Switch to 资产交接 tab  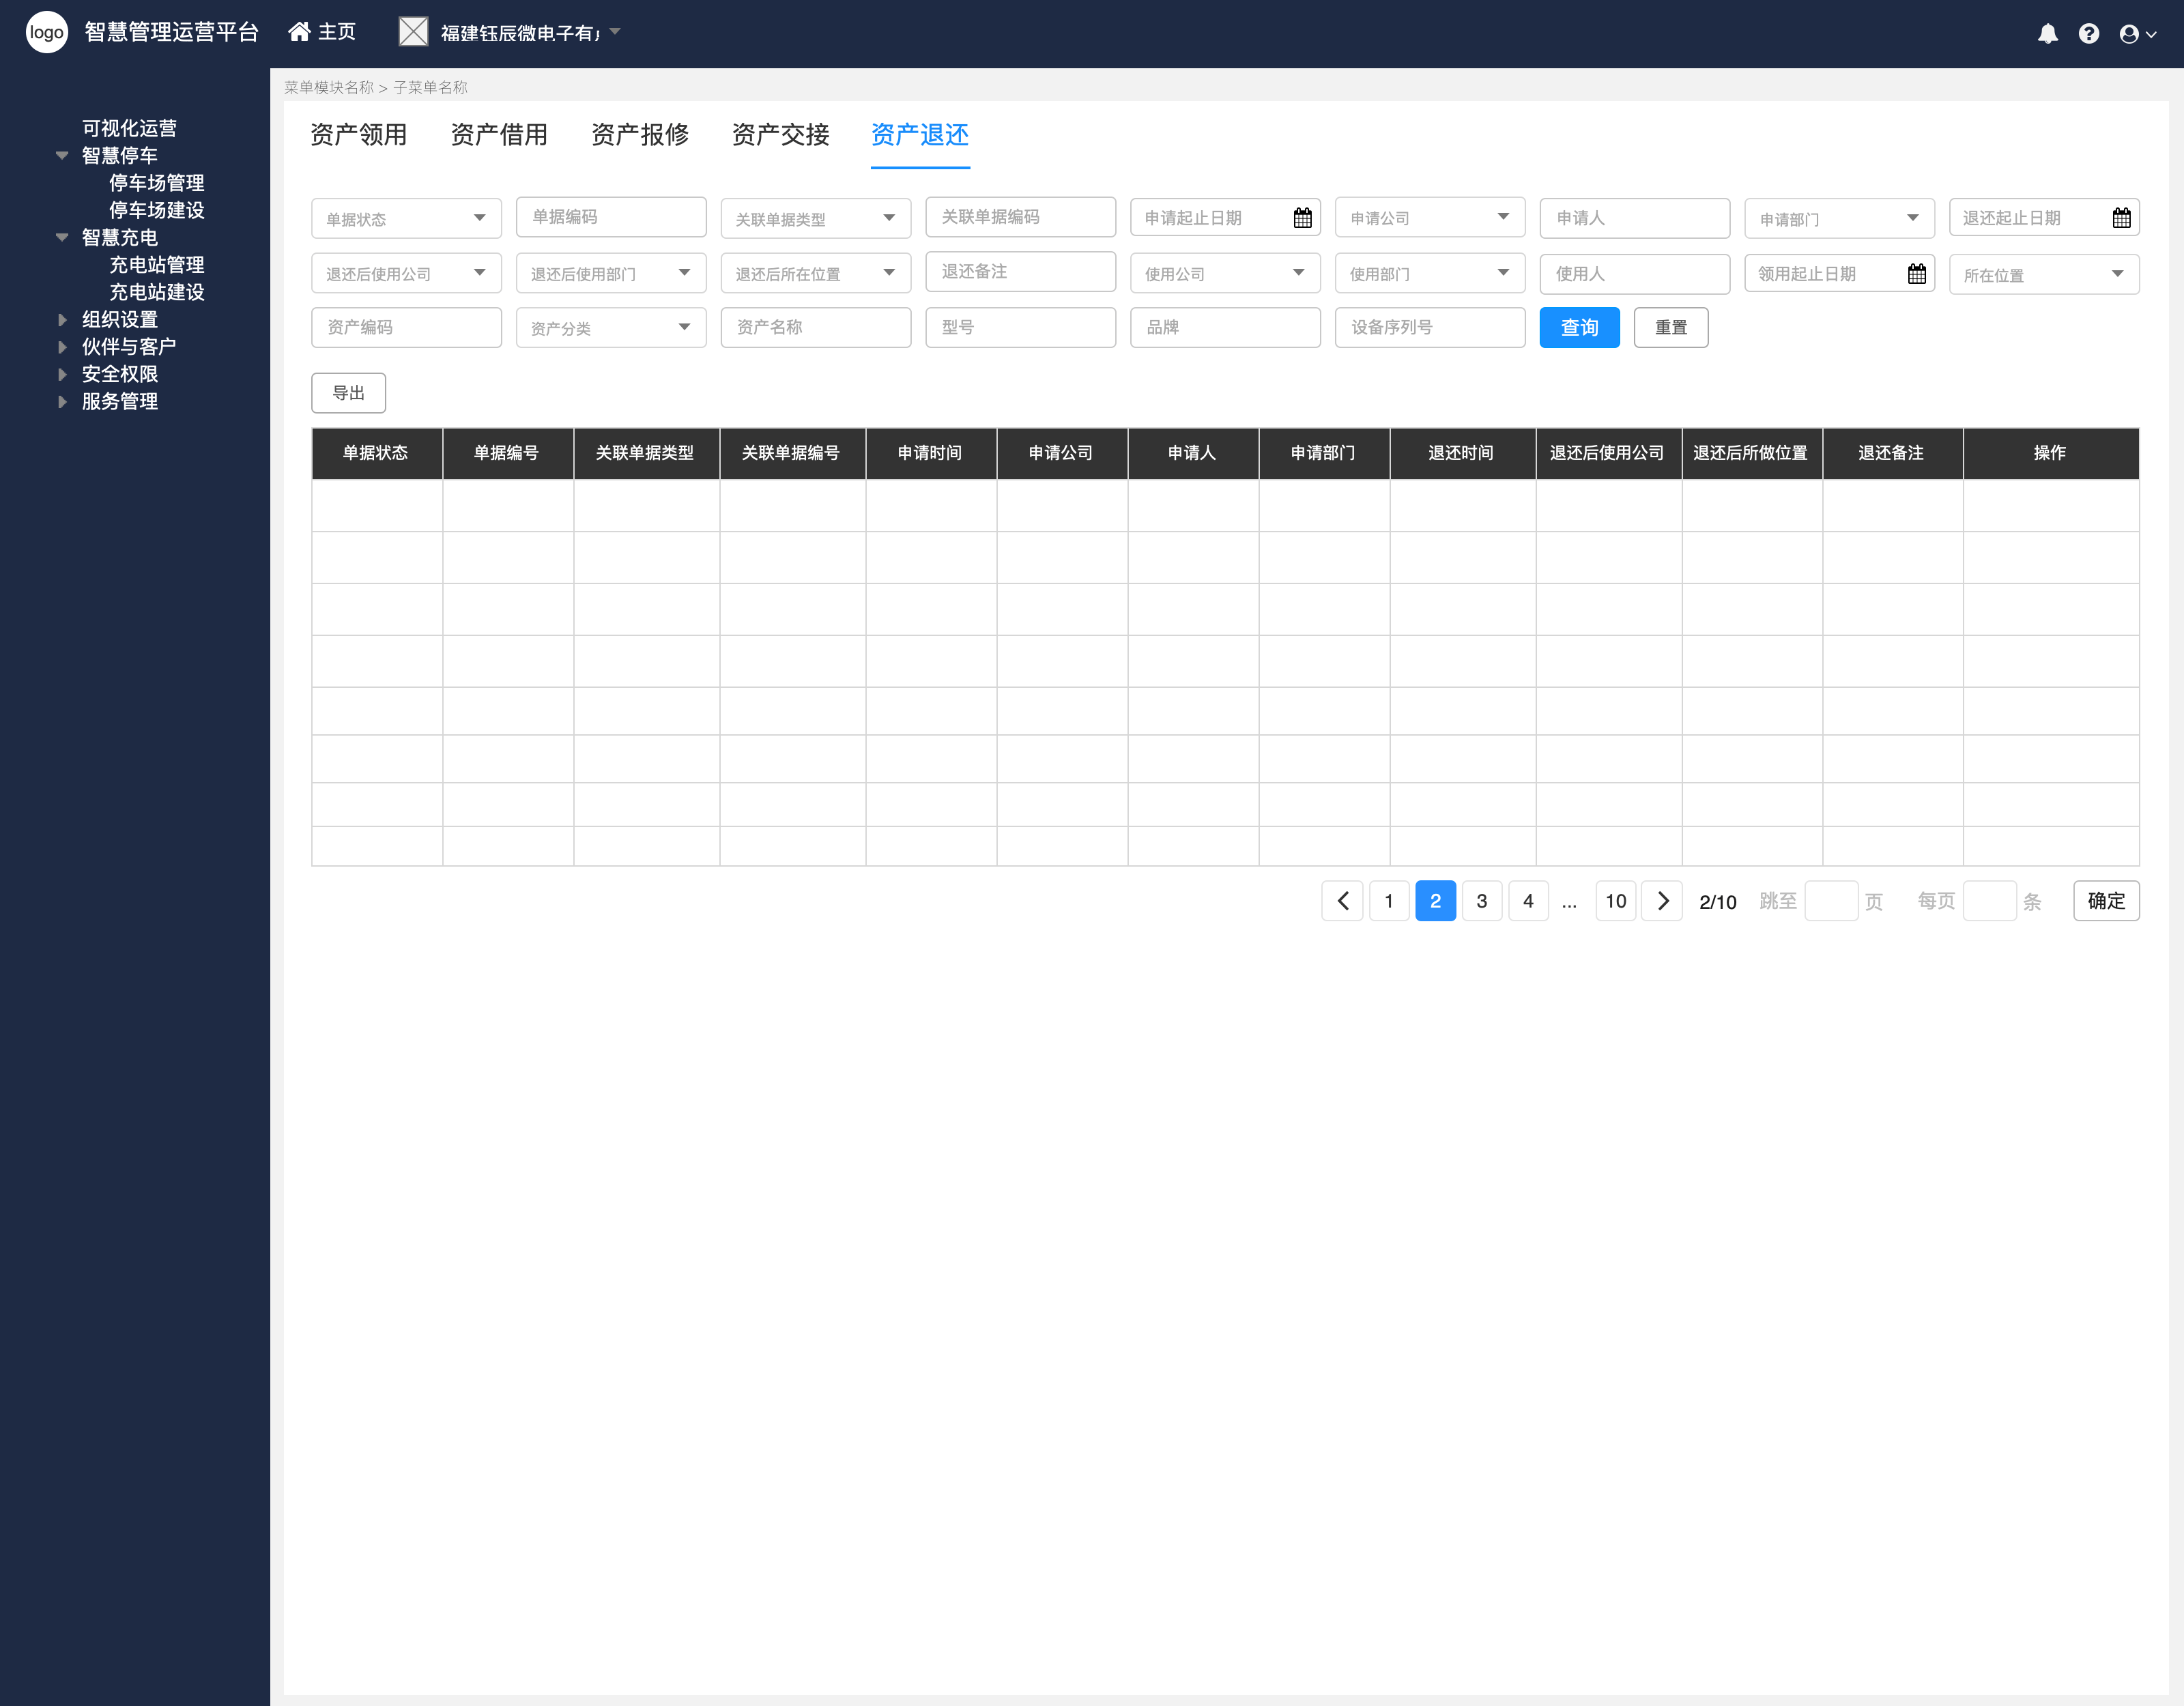tap(780, 135)
